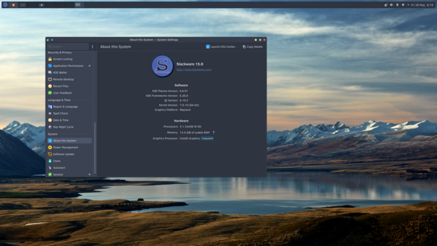Select About this System entry

coord(69,141)
